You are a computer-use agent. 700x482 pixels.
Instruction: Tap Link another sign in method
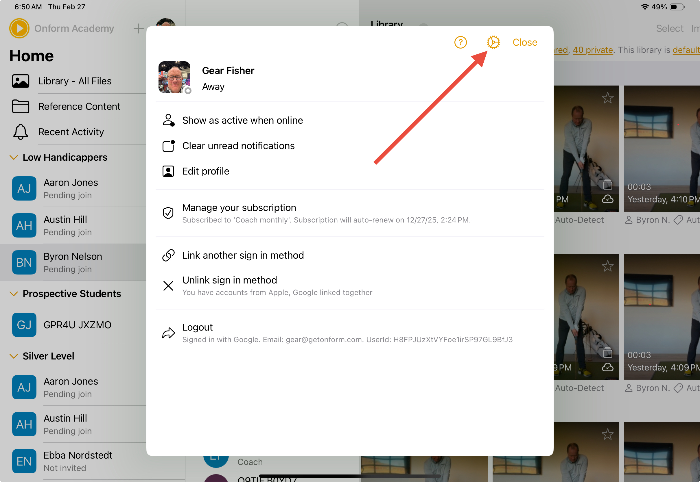click(243, 255)
